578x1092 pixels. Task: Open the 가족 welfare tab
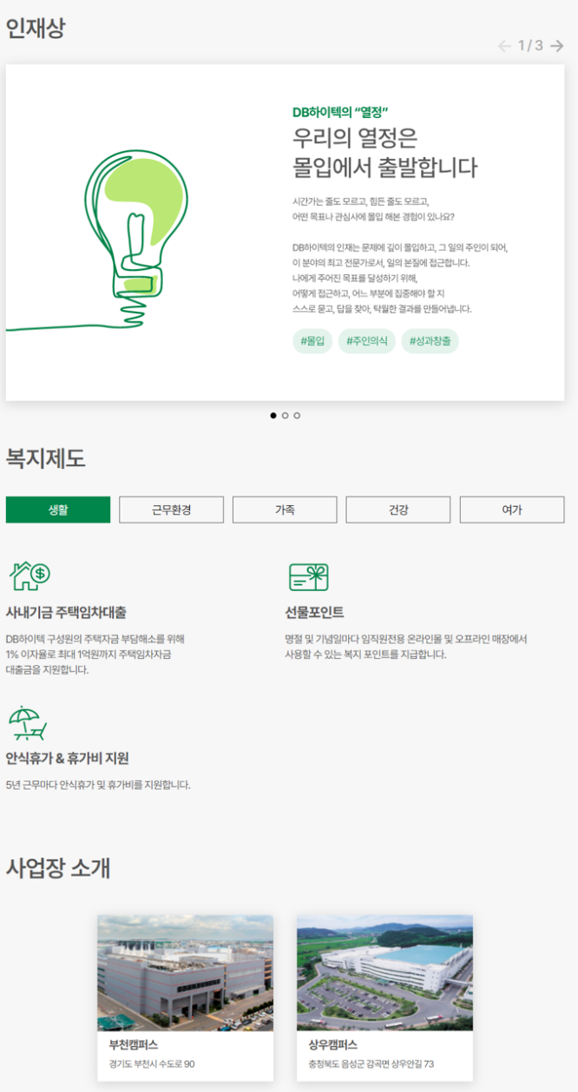tap(285, 510)
